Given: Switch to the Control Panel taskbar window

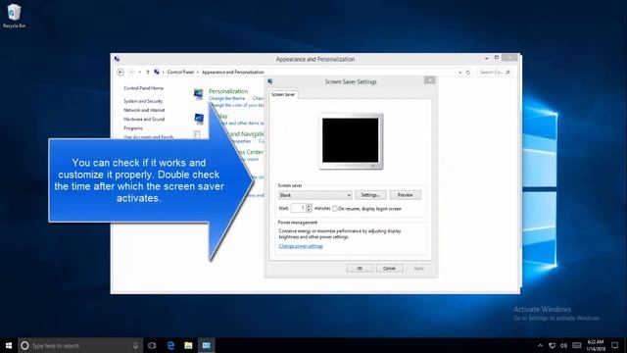Looking at the screenshot, I should tap(207, 345).
